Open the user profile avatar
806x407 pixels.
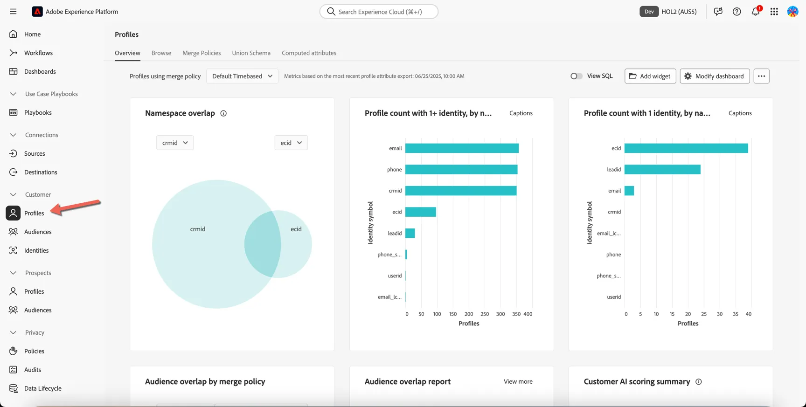(792, 12)
